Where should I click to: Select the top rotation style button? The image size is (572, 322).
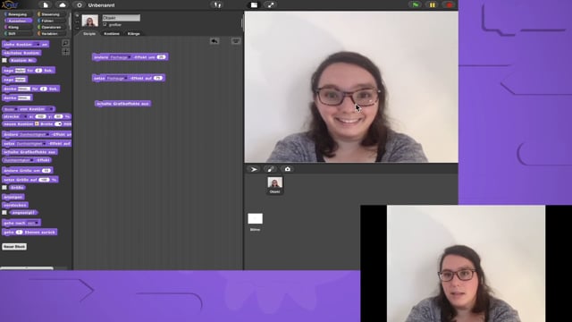coord(77,15)
